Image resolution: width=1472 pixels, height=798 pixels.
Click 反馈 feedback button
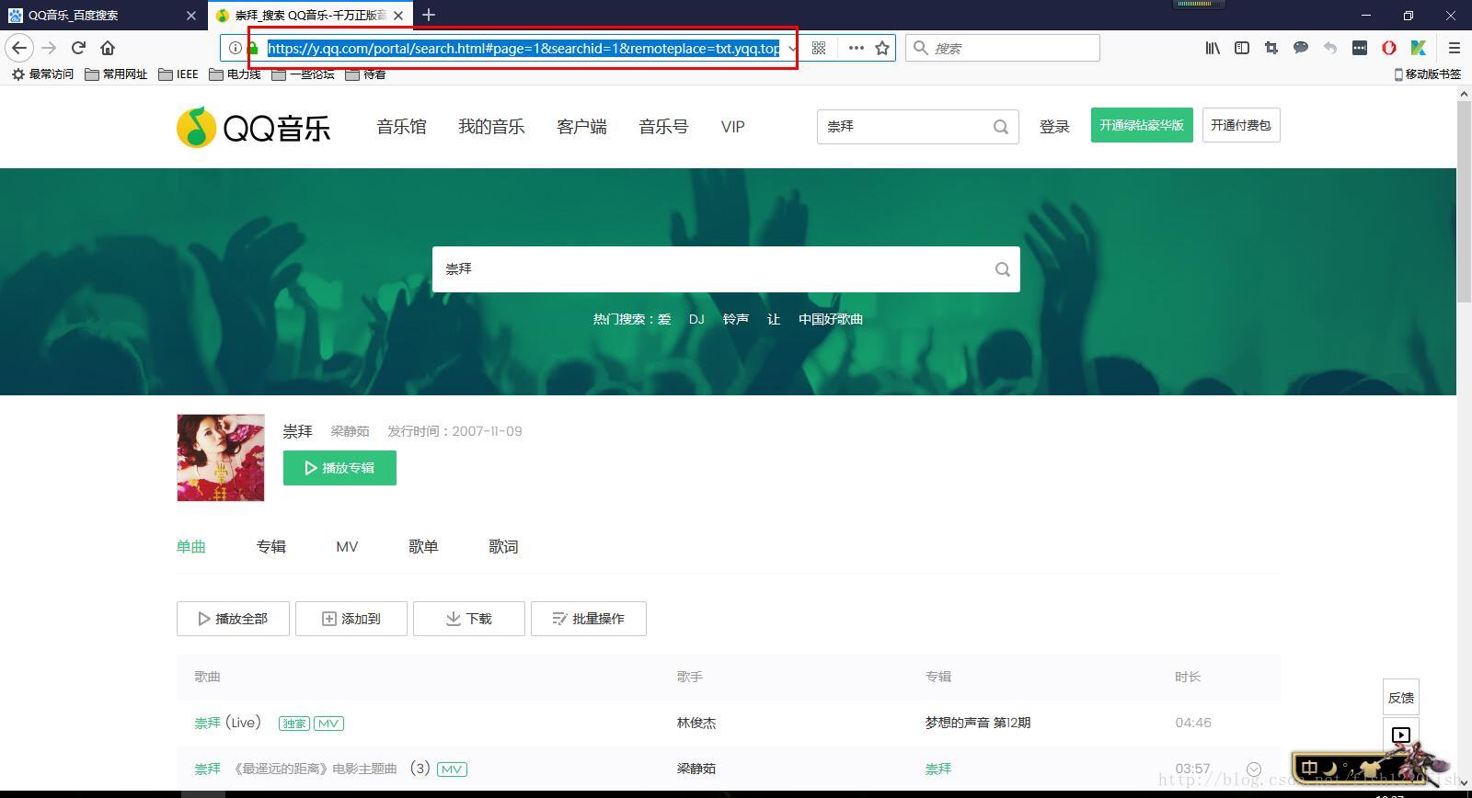point(1401,698)
